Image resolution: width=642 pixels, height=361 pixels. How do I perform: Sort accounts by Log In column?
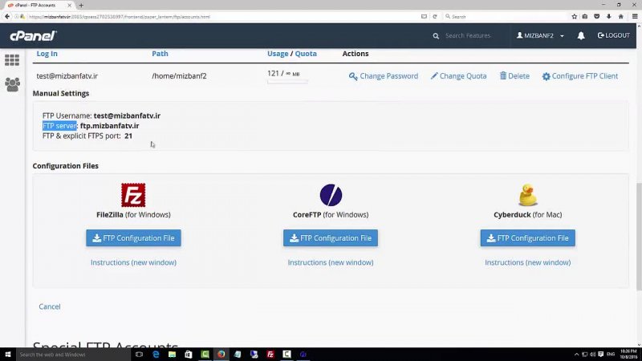tap(47, 54)
